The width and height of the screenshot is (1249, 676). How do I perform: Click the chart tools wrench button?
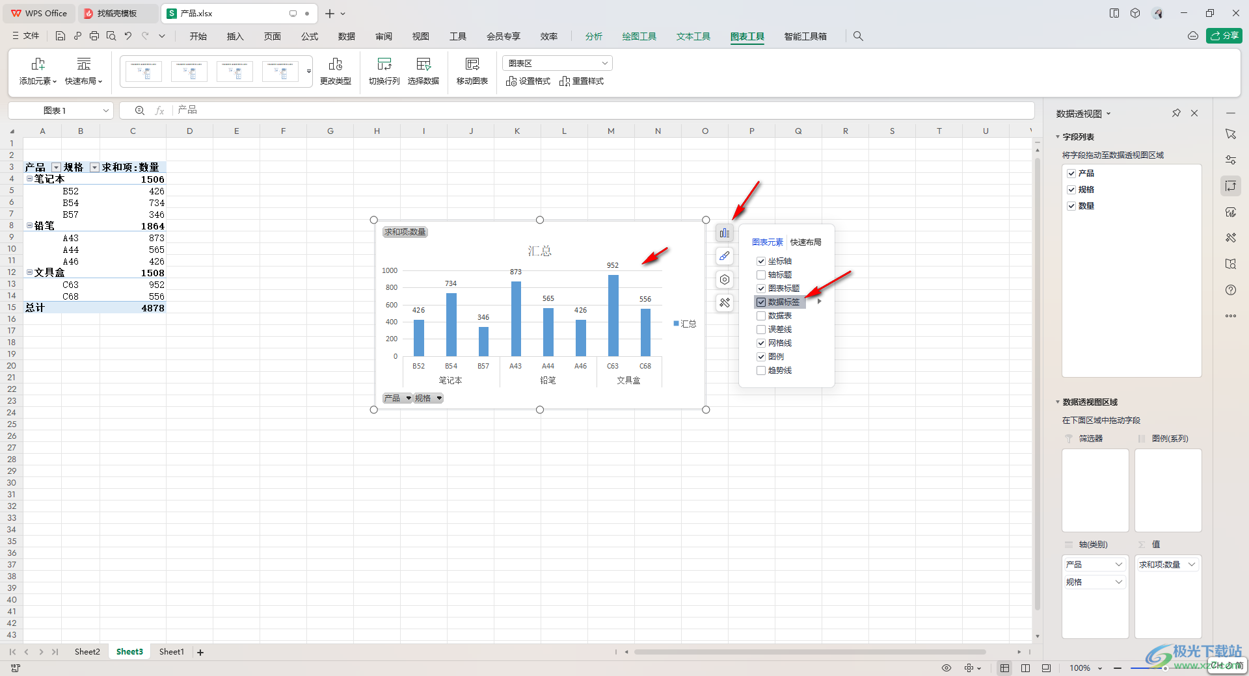click(725, 303)
